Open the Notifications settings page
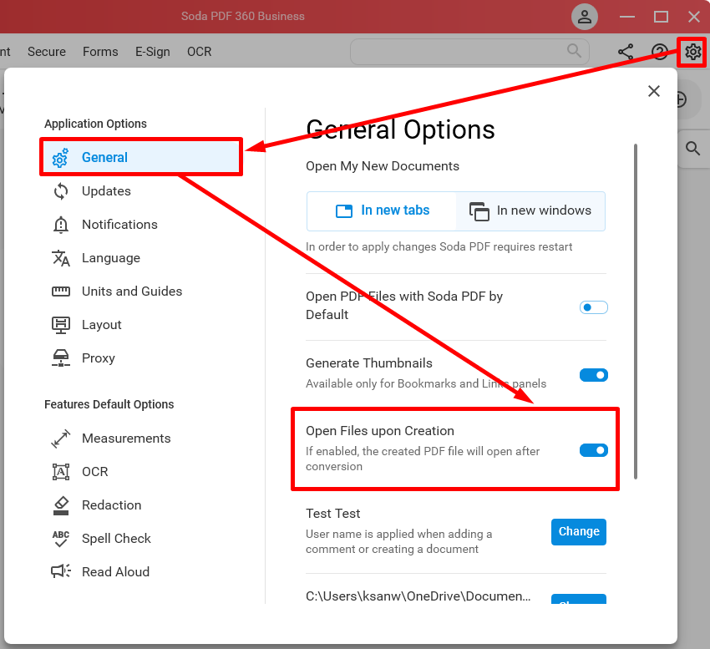This screenshot has width=710, height=649. 119,225
